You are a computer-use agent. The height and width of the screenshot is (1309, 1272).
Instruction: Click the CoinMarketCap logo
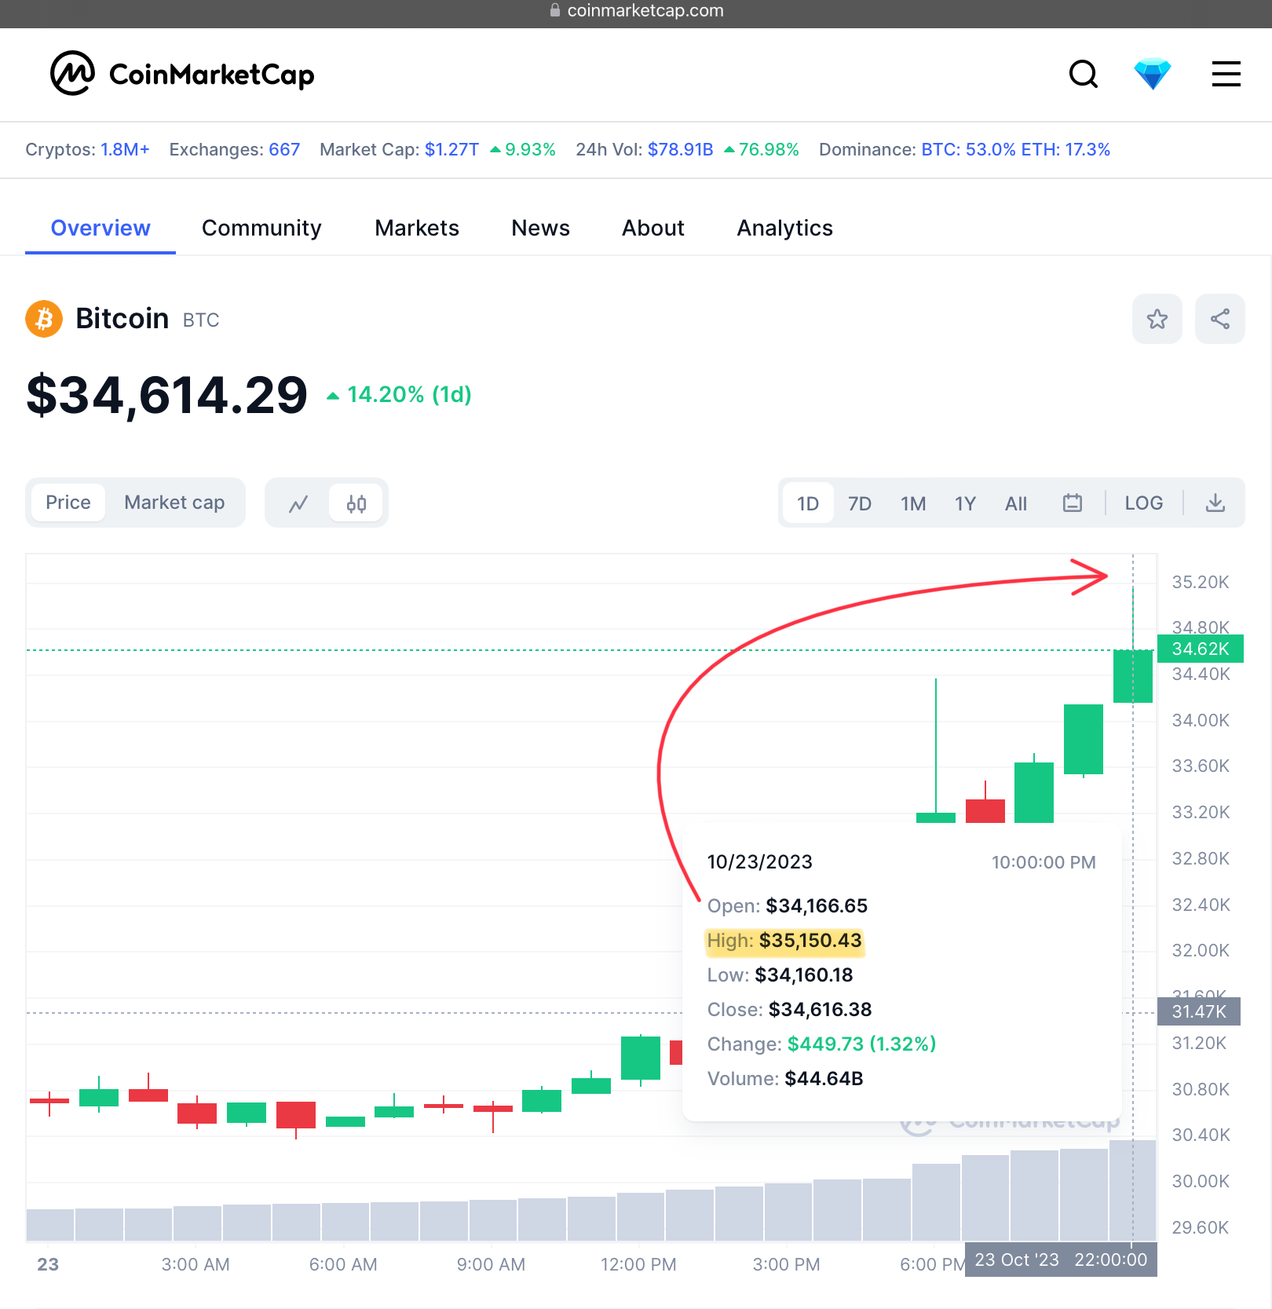click(x=182, y=74)
